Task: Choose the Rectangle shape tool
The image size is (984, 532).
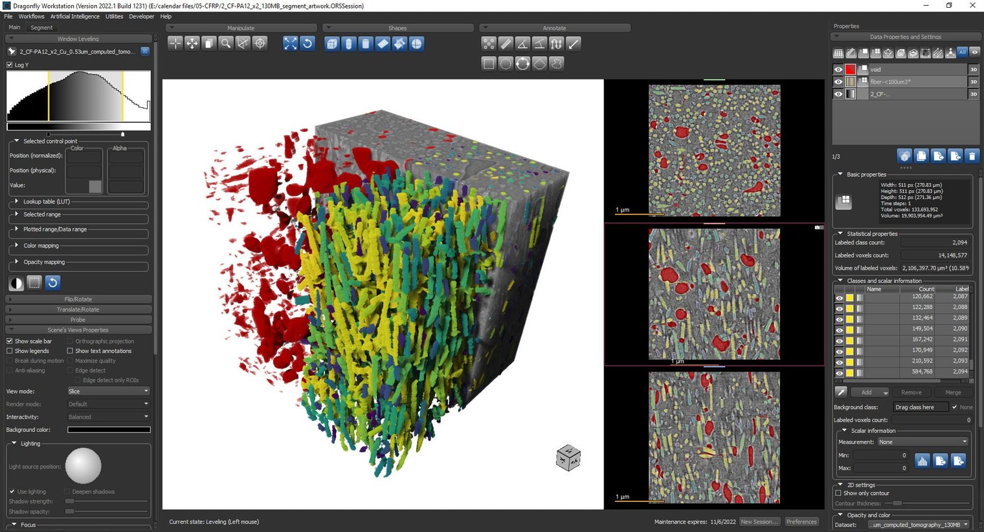Action: pyautogui.click(x=489, y=63)
